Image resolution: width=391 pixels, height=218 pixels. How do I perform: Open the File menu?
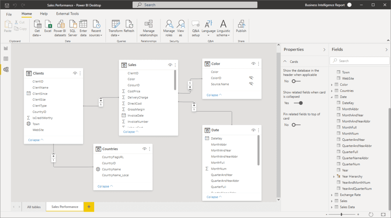(9, 14)
